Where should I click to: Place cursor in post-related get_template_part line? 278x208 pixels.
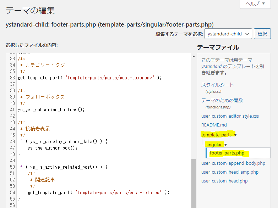(98, 193)
